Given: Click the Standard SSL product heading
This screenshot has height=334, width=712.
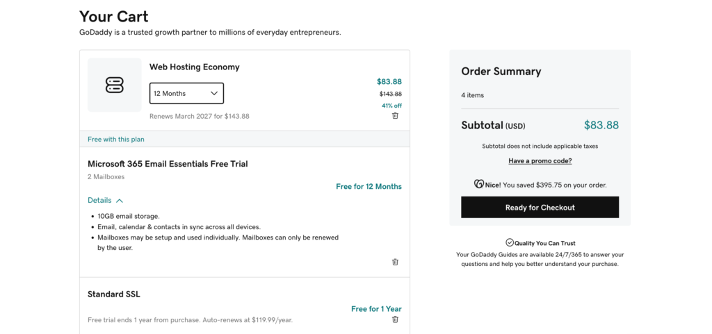Looking at the screenshot, I should coord(114,294).
